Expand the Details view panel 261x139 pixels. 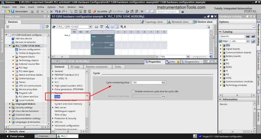pos(6,131)
